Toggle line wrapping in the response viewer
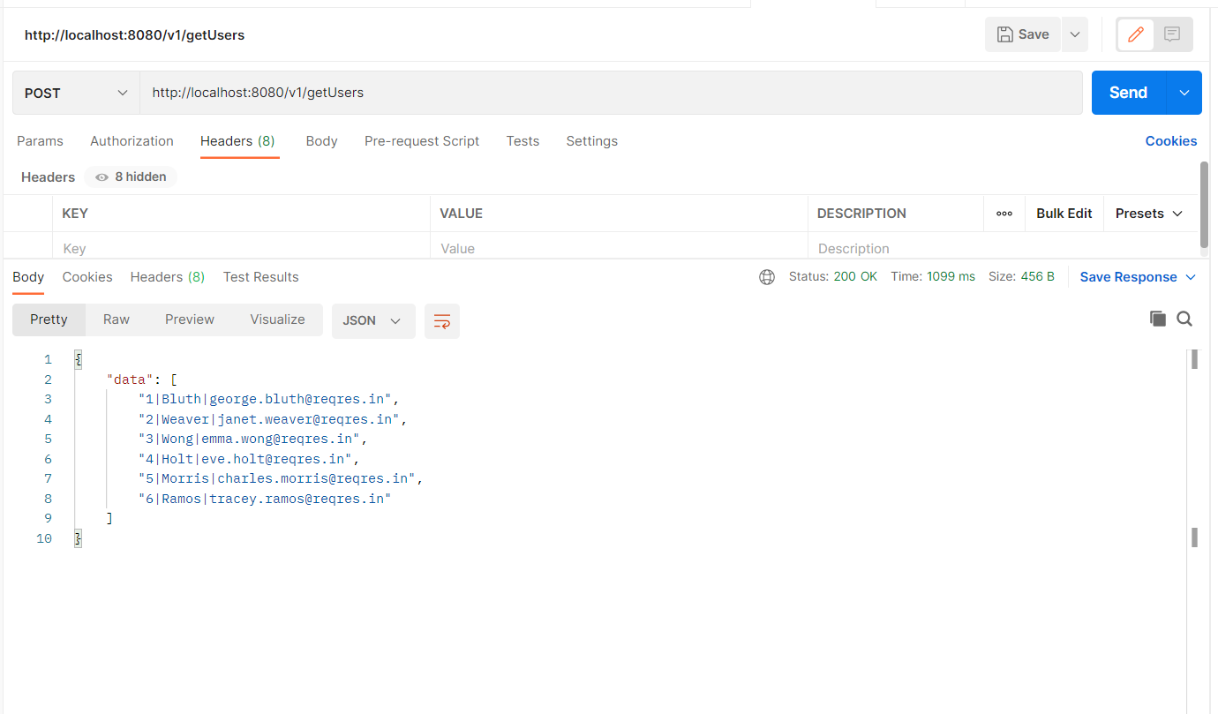1218x714 pixels. [x=441, y=321]
